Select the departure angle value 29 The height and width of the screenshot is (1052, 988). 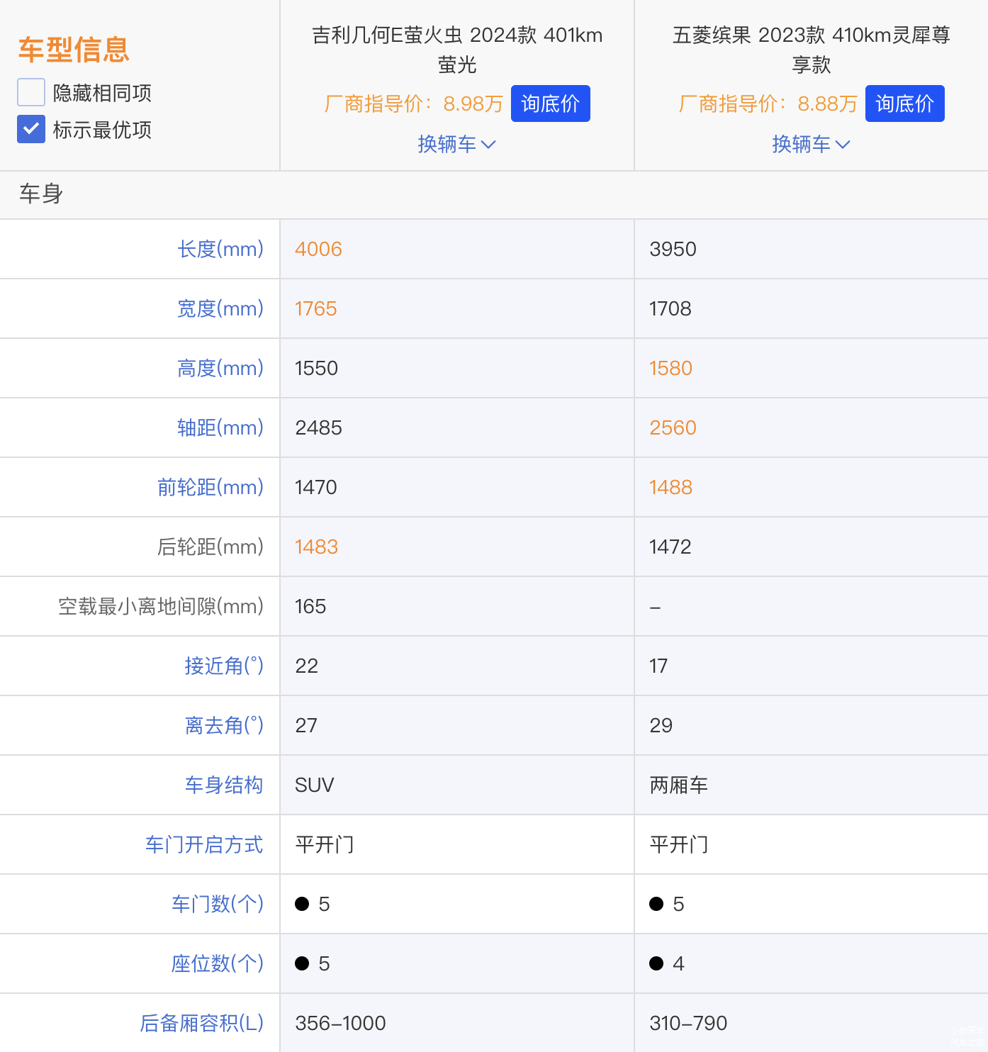(661, 725)
